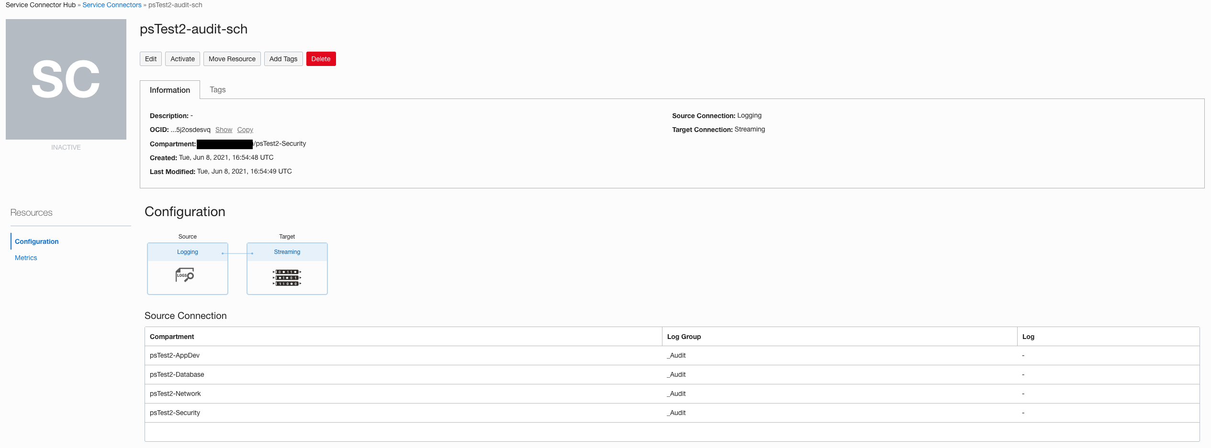Select the Streaming box labeled Target

click(286, 252)
